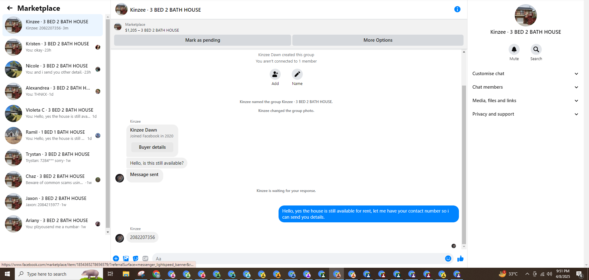Open the emoji picker in message box
Screen dimensions: 589x280
click(448, 259)
